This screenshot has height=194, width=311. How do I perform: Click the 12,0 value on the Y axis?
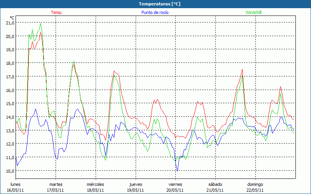10,144
